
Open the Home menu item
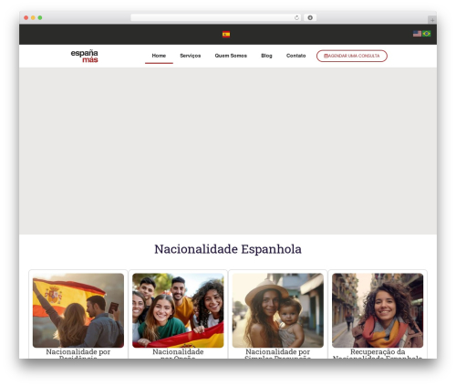pos(159,56)
